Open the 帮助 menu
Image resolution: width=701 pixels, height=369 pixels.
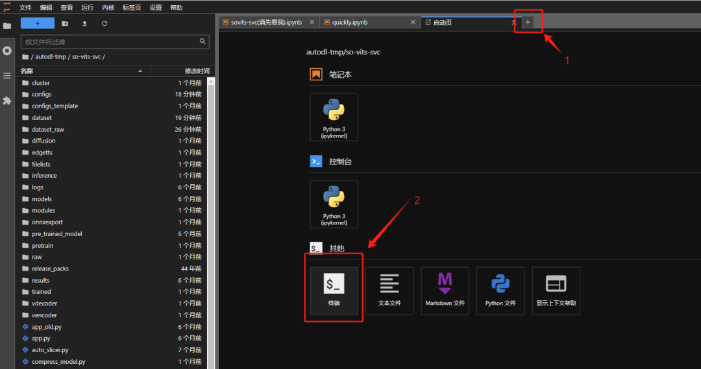tap(176, 8)
